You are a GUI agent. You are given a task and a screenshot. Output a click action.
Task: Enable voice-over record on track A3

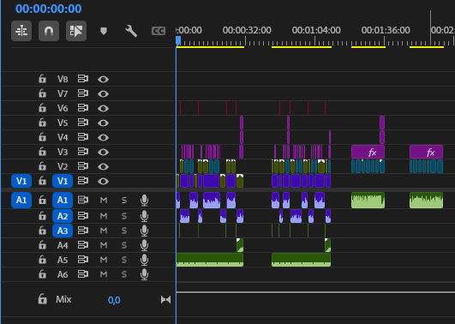tap(144, 231)
